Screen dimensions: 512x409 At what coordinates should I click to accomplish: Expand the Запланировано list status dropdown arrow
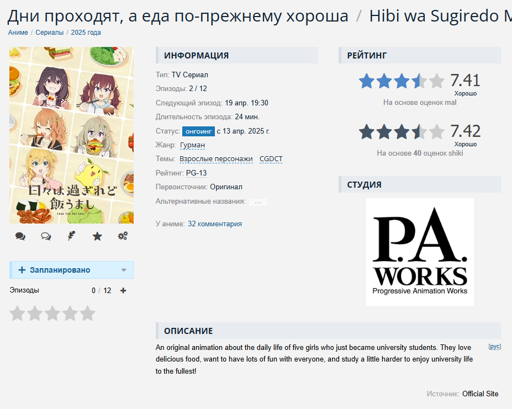click(x=124, y=270)
